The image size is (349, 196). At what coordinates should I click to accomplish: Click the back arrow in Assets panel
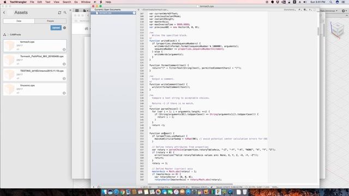4,13
